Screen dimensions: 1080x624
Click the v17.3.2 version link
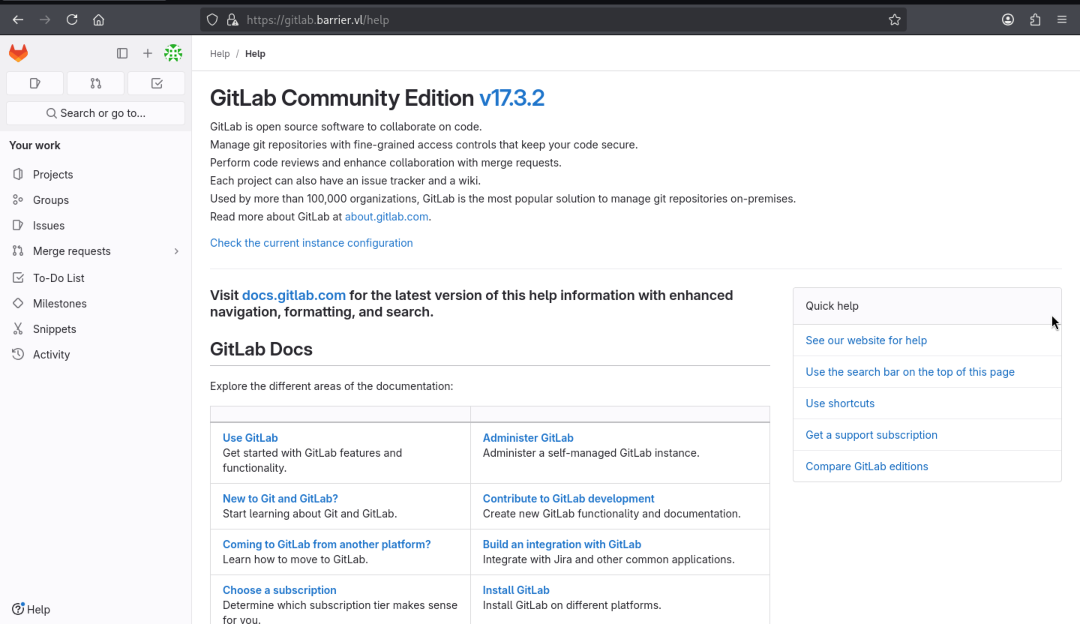click(x=512, y=98)
